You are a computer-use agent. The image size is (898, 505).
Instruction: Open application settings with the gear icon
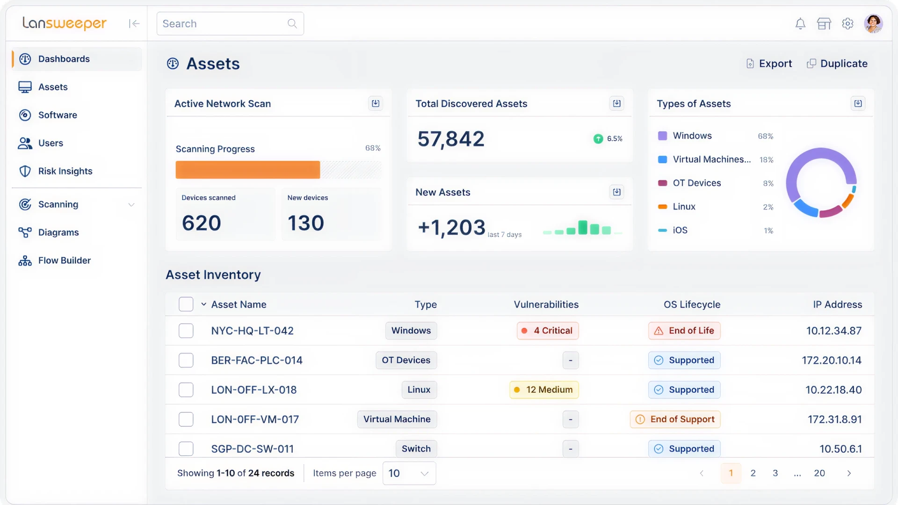pyautogui.click(x=848, y=23)
